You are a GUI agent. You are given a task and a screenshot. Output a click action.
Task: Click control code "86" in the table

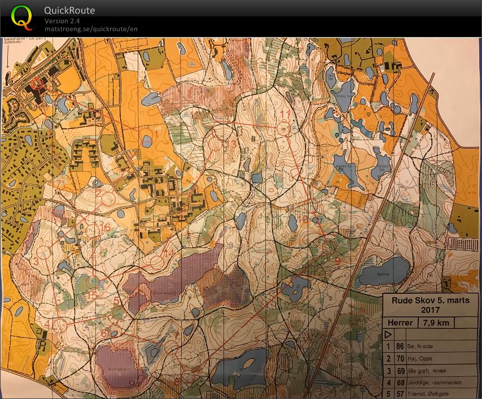click(400, 346)
